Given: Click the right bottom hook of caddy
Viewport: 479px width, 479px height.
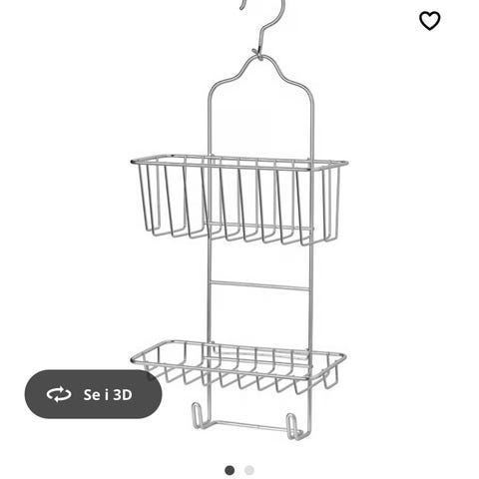Looking at the screenshot, I should tap(292, 426).
